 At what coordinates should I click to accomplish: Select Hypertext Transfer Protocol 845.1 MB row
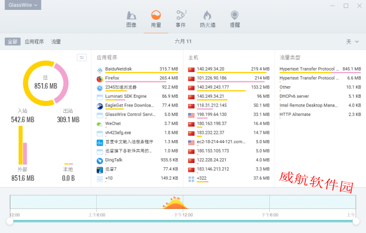point(320,69)
